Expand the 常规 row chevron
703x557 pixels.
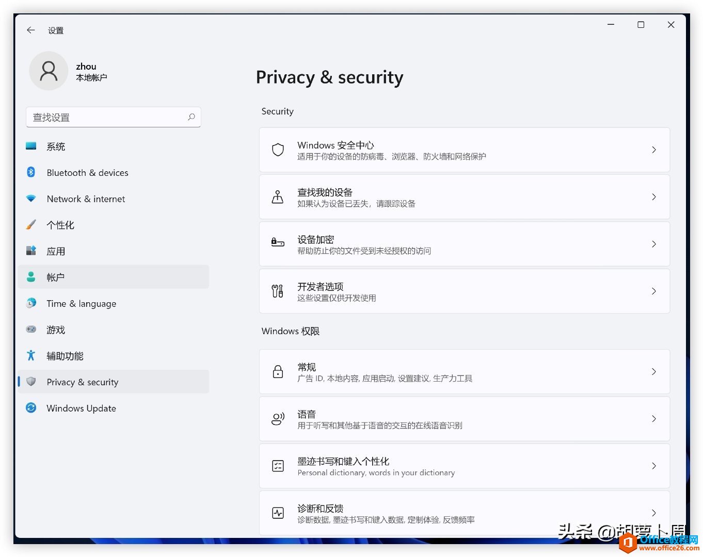(x=654, y=372)
